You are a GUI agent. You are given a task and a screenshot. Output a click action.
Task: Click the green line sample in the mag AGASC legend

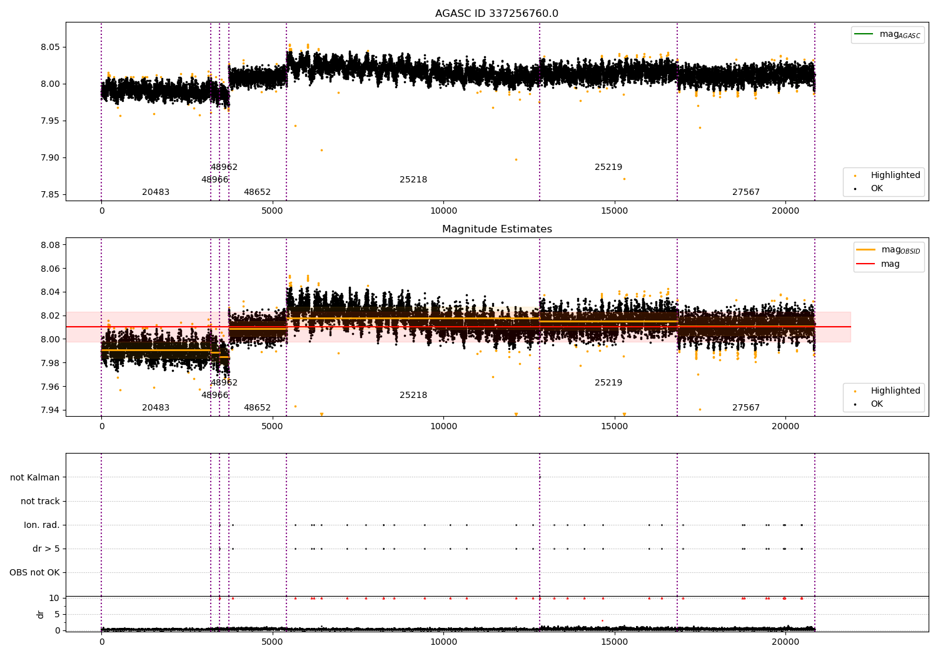[x=864, y=34]
